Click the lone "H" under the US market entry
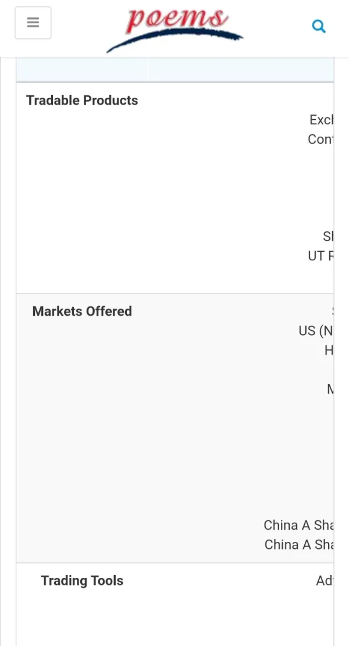This screenshot has height=646, width=349. tap(329, 350)
